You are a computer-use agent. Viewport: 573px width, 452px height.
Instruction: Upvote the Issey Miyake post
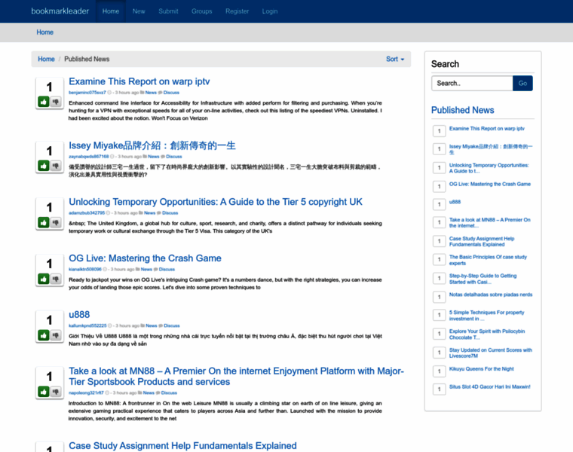pos(44,166)
